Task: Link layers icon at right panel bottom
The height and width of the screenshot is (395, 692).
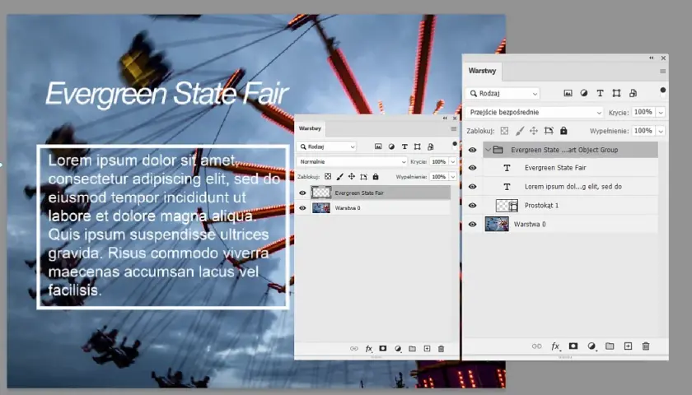Action: point(536,346)
